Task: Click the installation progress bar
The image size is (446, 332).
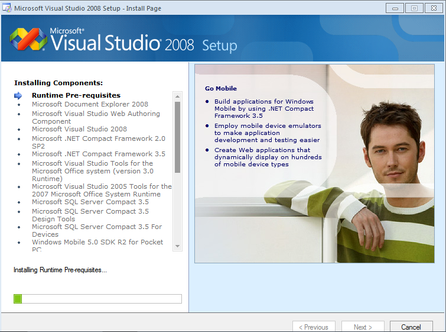Action: [x=97, y=299]
